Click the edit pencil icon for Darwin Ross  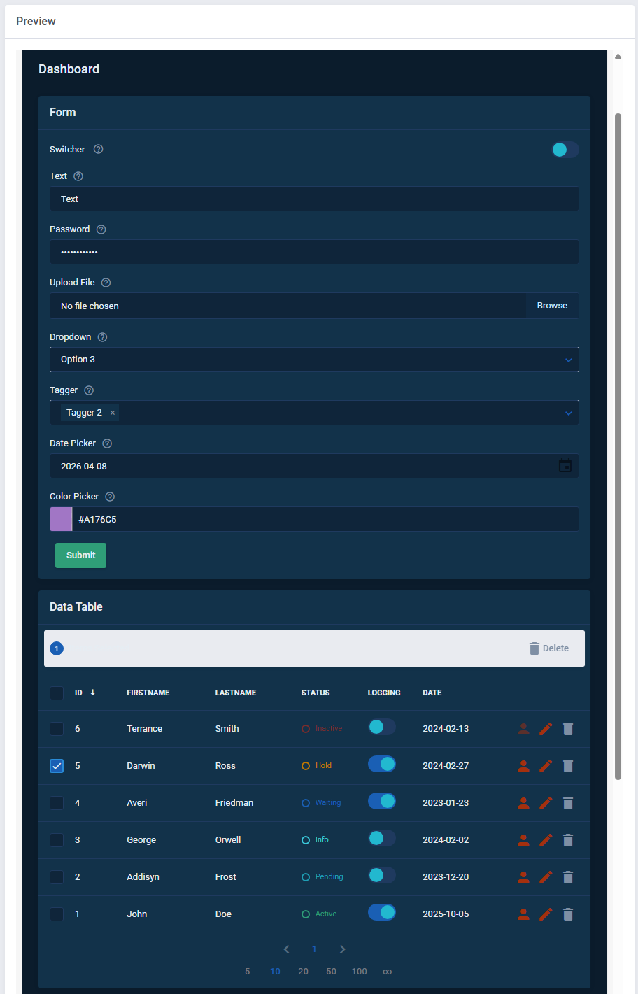(x=546, y=766)
